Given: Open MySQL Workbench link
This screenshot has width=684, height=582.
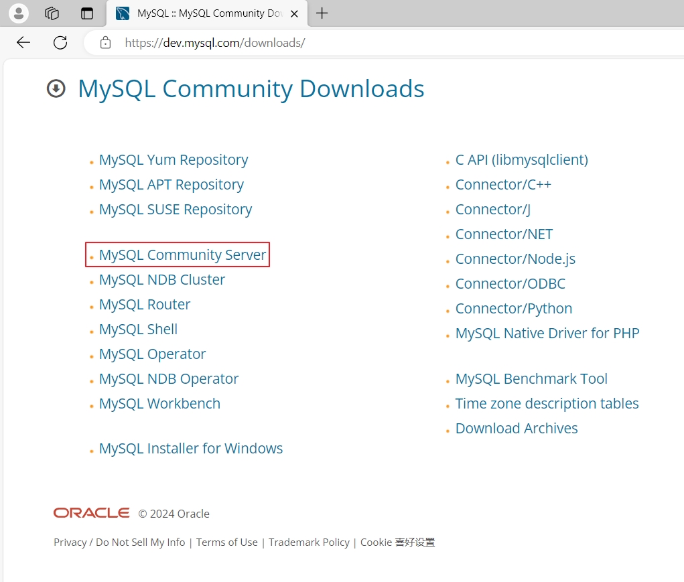Looking at the screenshot, I should (159, 404).
